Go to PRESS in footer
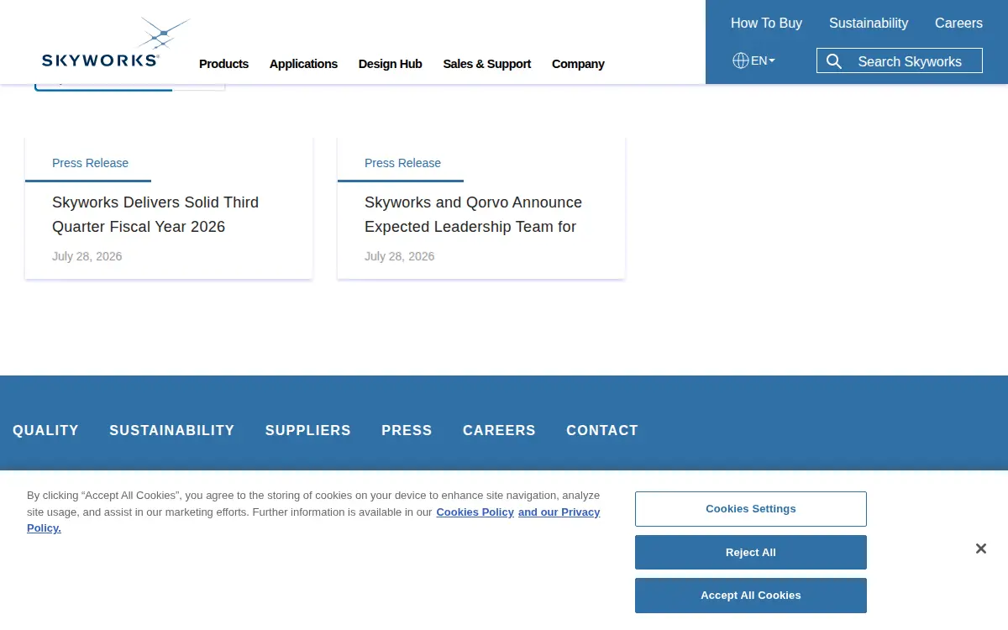The height and width of the screenshot is (630, 1008). pos(407,430)
